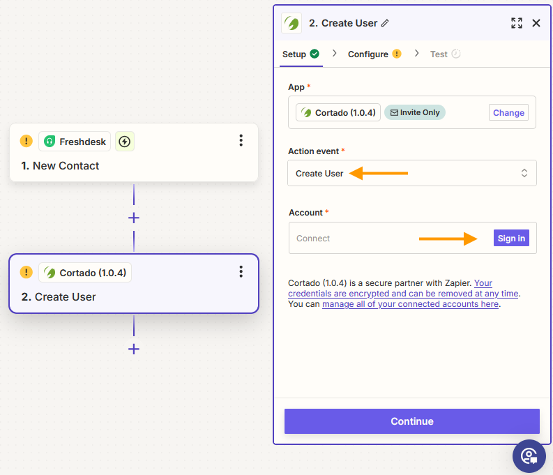Open manage all connected accounts link
The width and height of the screenshot is (553, 475).
click(410, 304)
